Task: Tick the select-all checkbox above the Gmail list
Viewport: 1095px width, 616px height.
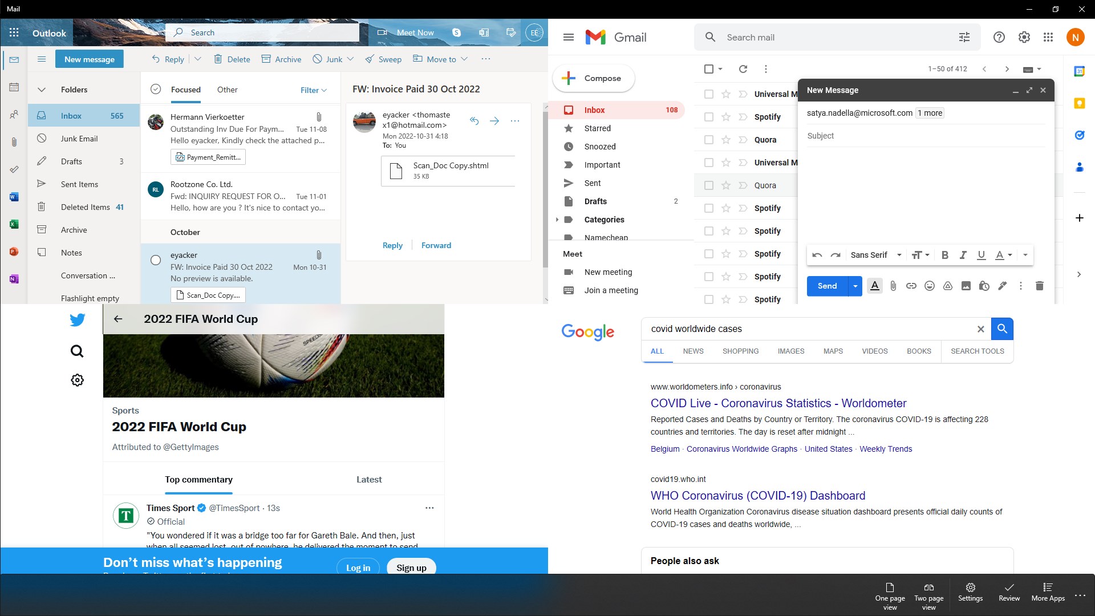Action: pyautogui.click(x=709, y=68)
